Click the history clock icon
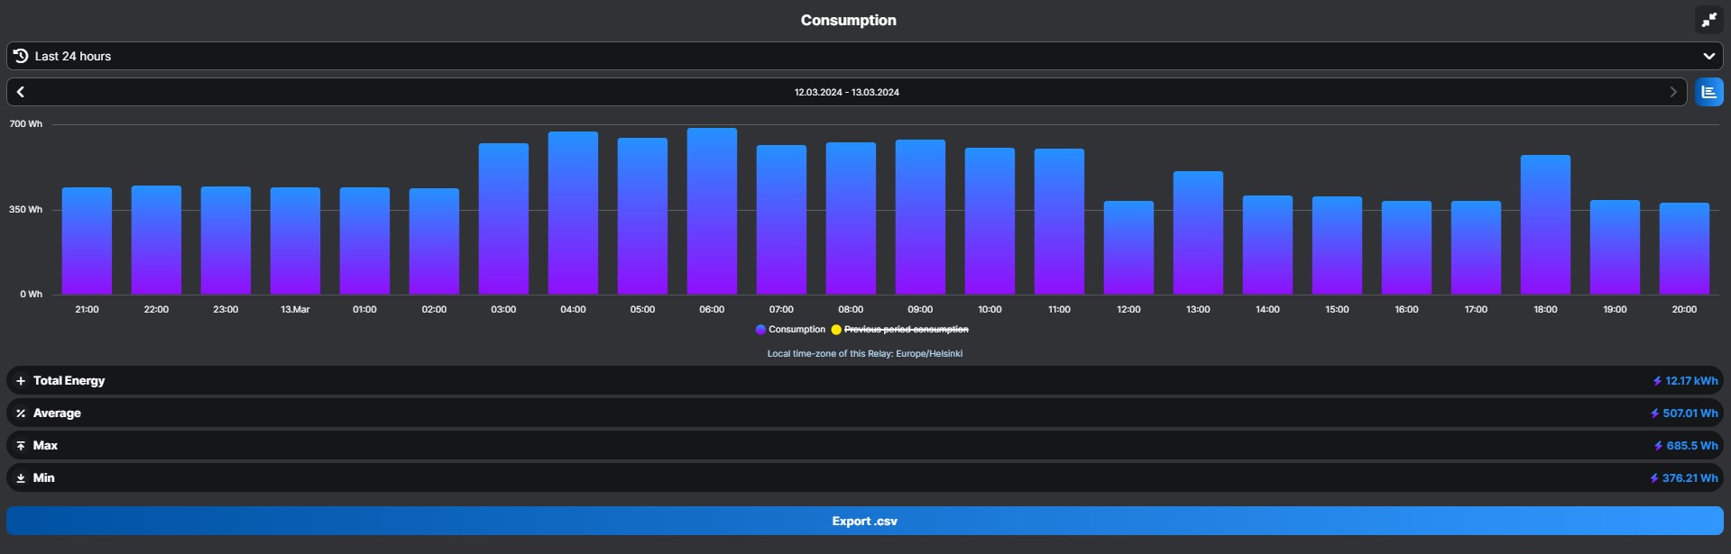The height and width of the screenshot is (554, 1731). [x=21, y=56]
